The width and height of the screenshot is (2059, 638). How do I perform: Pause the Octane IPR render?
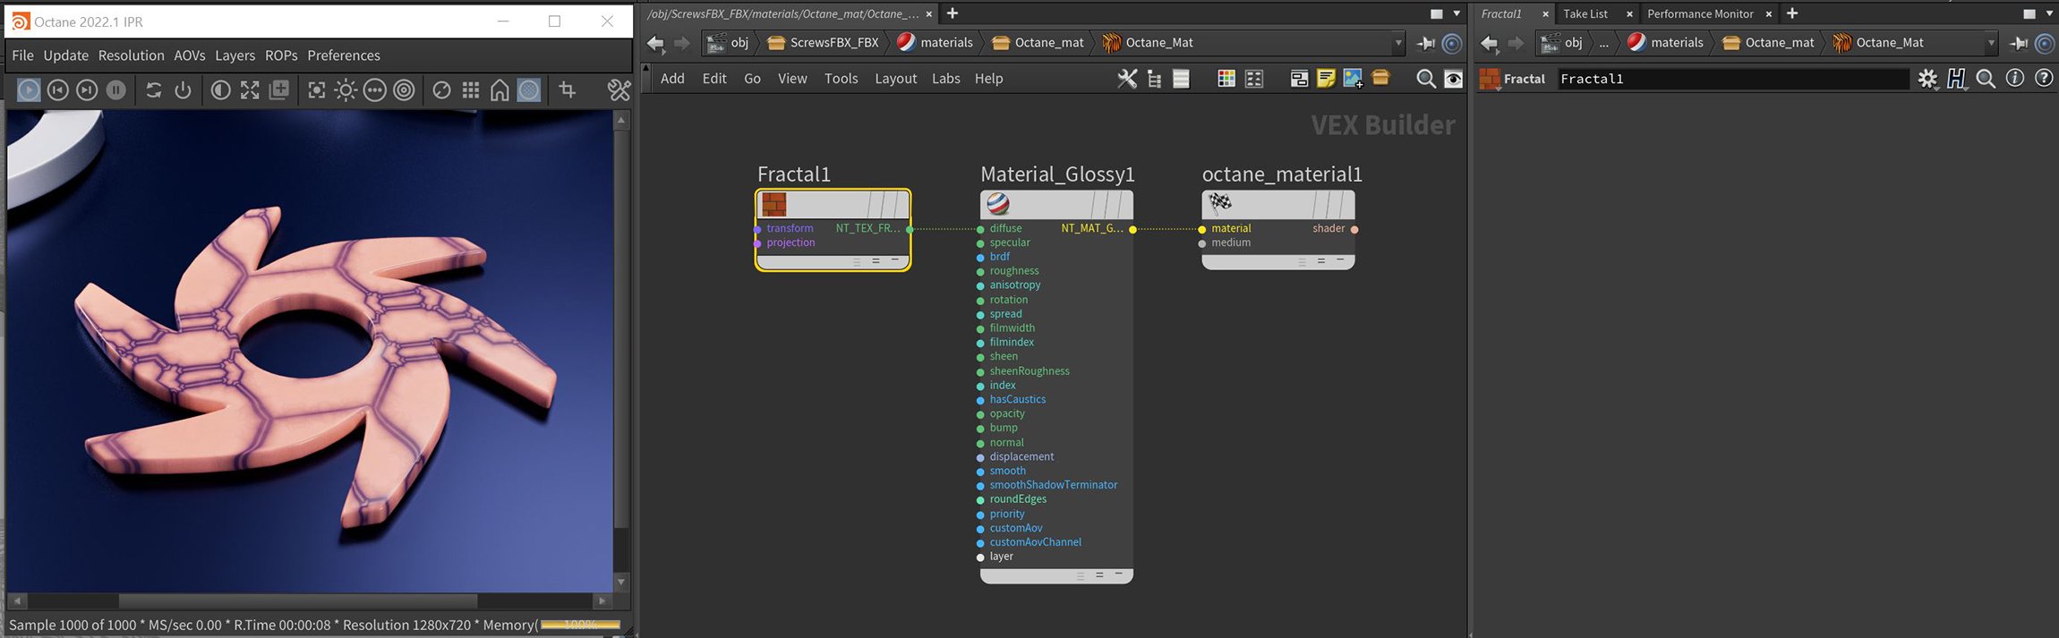point(116,89)
